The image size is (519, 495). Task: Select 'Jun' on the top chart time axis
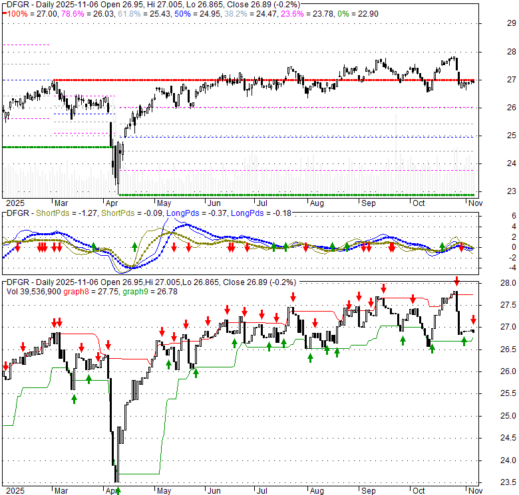coord(214,203)
